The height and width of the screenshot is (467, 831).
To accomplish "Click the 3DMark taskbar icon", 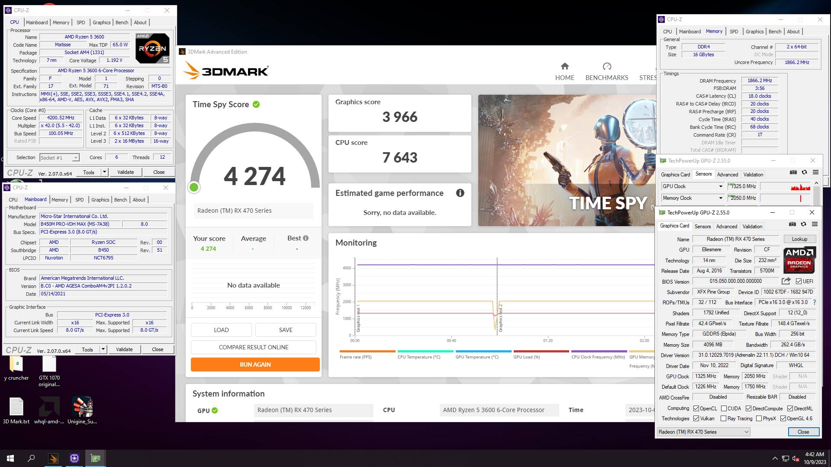I will pos(53,458).
